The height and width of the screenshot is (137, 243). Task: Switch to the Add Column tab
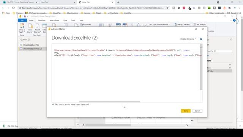click(54, 20)
